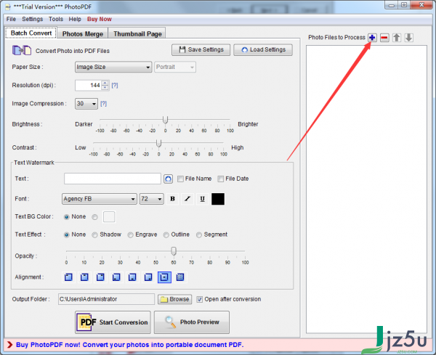
Task: Click the Start Conversion button
Action: point(113,322)
